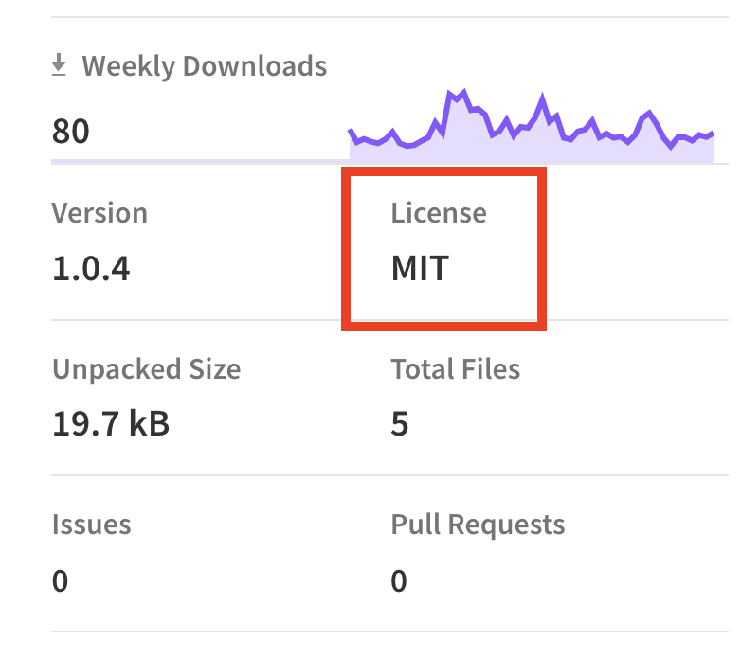741x659 pixels.
Task: Open the Pull Requests count 0
Action: [x=399, y=580]
